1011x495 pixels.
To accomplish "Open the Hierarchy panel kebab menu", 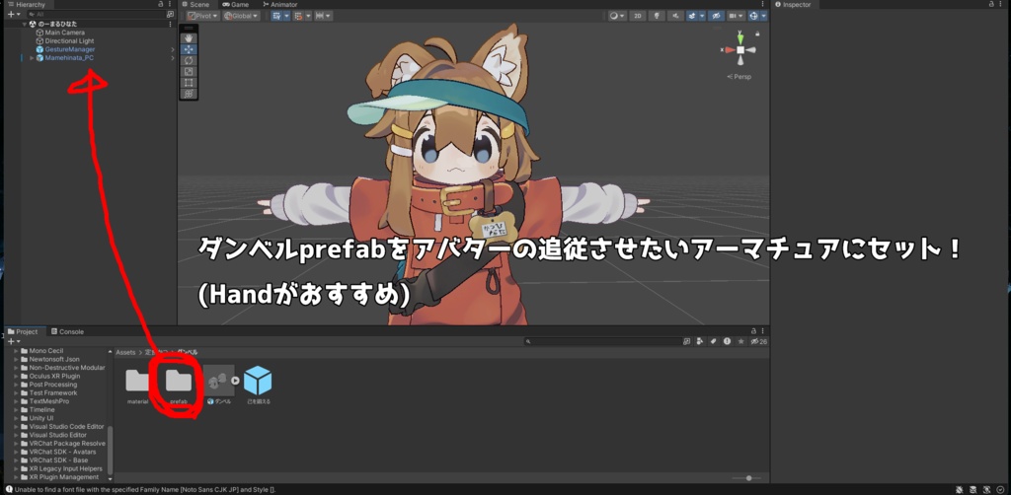I will [x=170, y=4].
